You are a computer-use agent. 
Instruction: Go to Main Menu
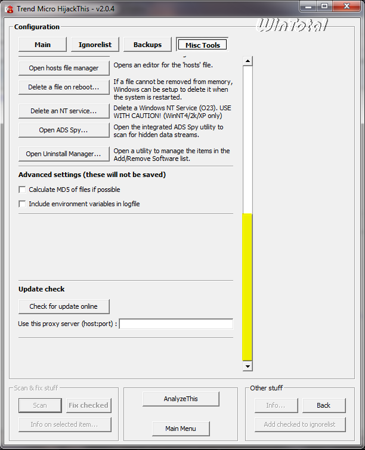181,429
